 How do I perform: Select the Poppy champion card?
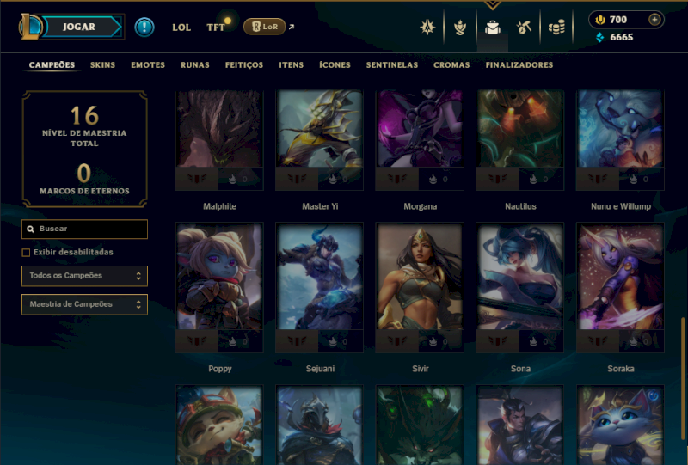219,287
